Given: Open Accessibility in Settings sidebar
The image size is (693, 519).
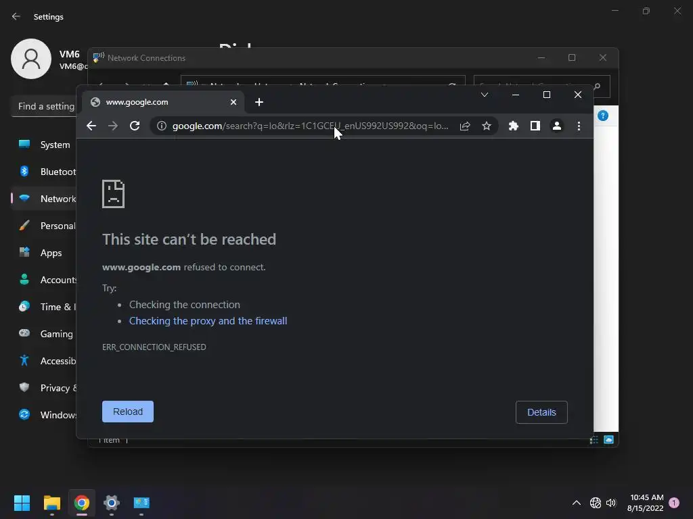Looking at the screenshot, I should [x=44, y=361].
